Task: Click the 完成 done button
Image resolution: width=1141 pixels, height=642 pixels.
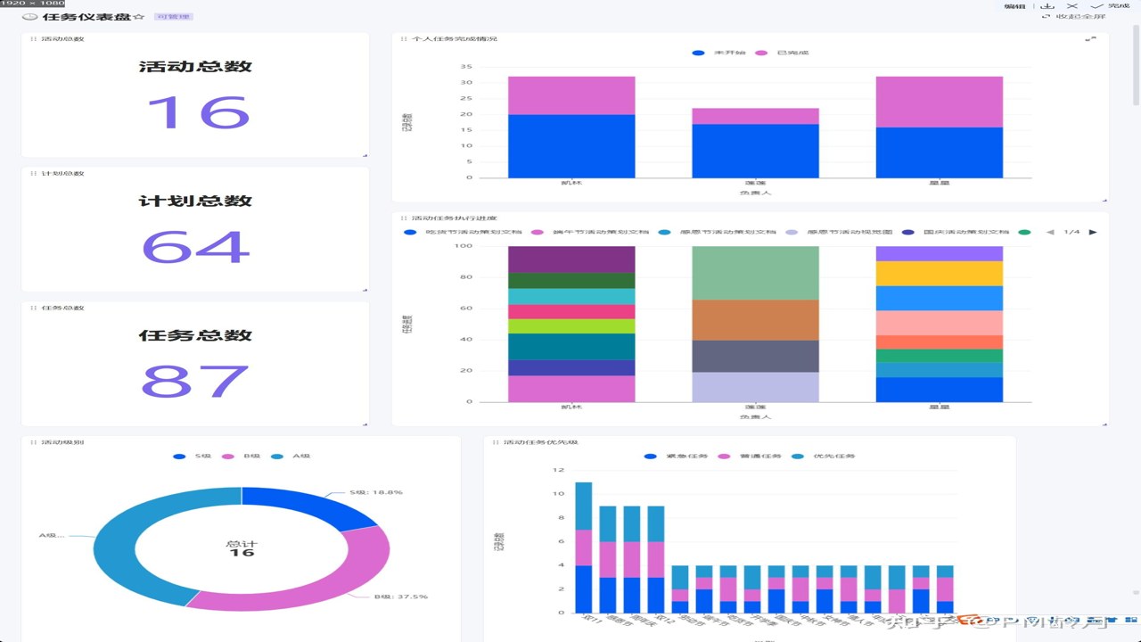Action: 1112,6
